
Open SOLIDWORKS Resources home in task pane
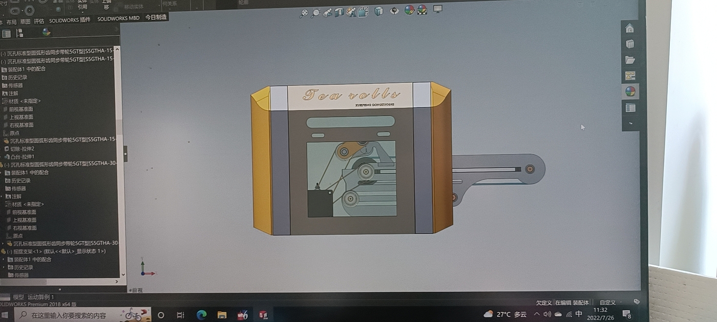coord(629,29)
